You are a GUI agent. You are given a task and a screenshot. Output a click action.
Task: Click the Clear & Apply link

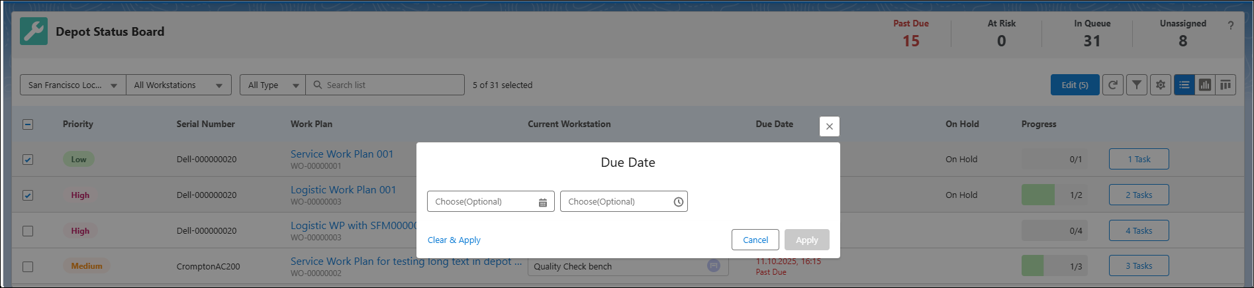coord(454,240)
